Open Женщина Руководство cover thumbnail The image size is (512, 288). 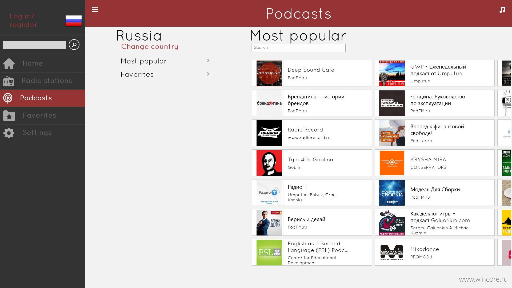pos(392,103)
